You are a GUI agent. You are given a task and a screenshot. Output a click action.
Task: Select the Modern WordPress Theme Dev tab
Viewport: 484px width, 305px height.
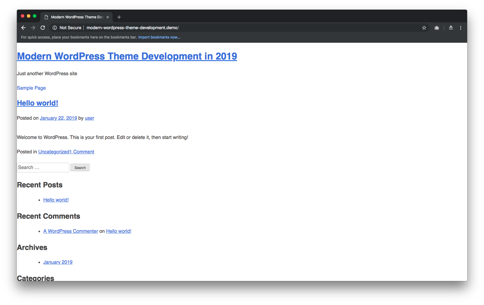point(76,17)
